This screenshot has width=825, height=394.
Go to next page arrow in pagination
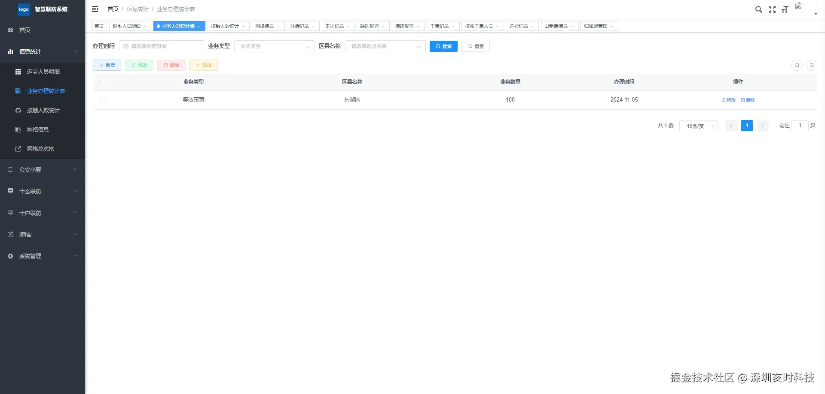pyautogui.click(x=762, y=126)
